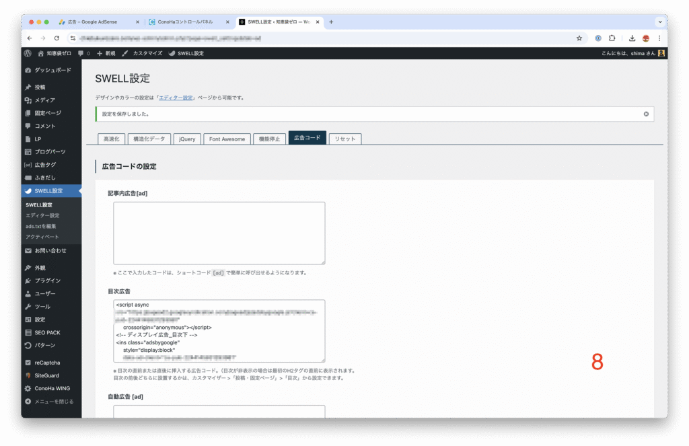
Task: Open 広告タグ in sidebar
Action: 51,165
